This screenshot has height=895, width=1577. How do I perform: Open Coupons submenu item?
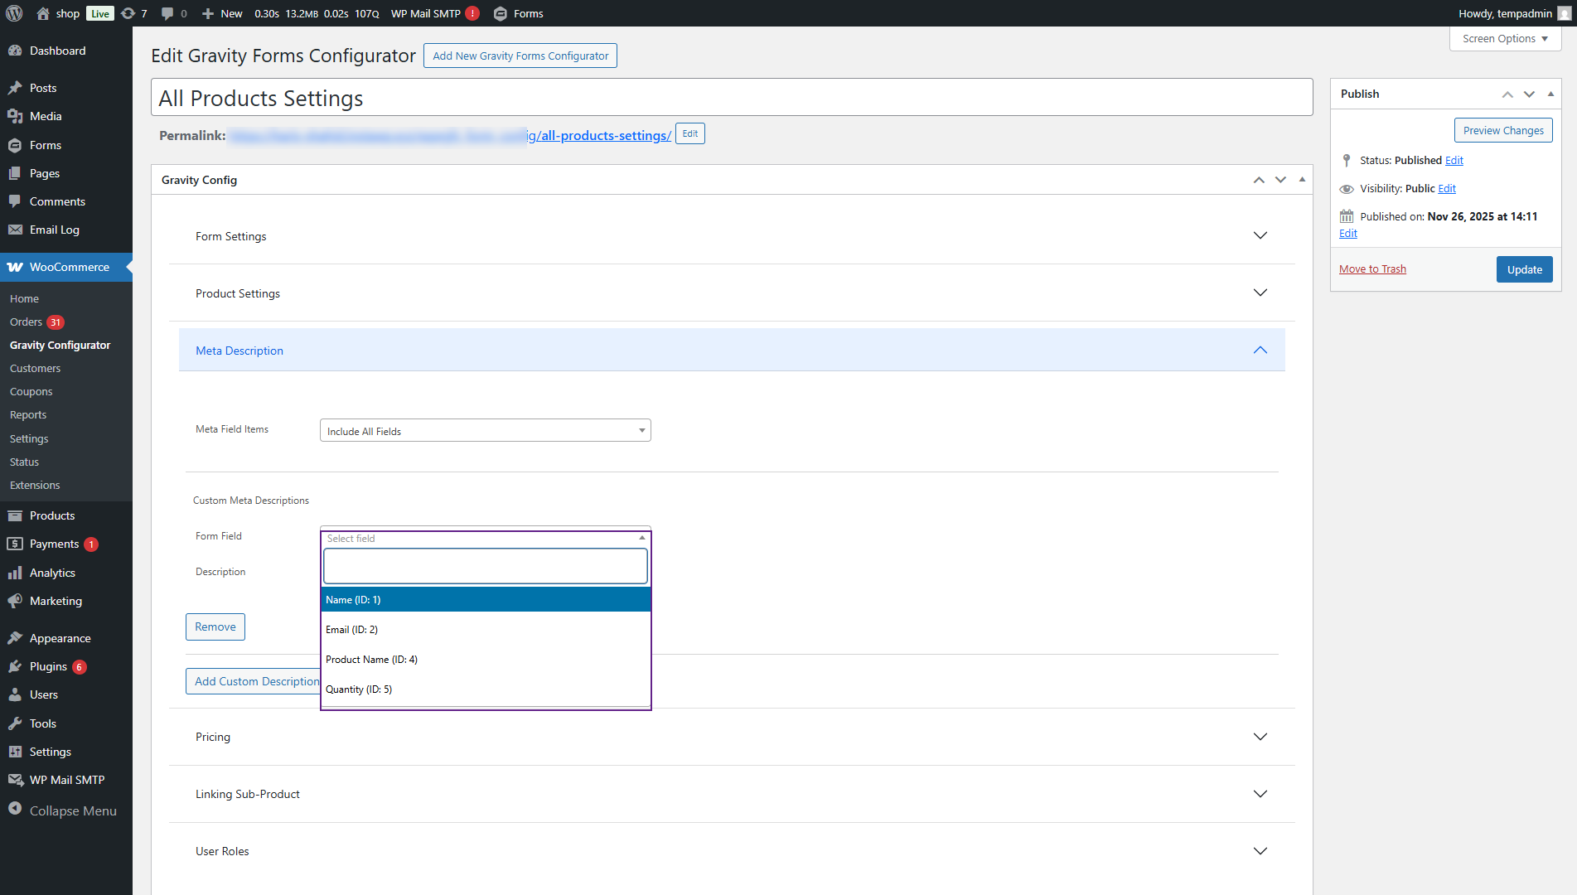point(31,392)
